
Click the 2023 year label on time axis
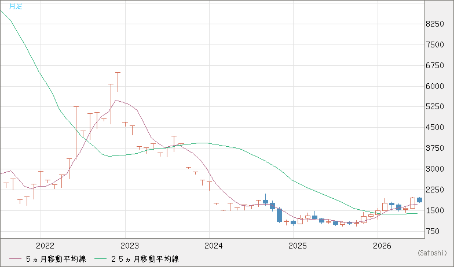pyautogui.click(x=130, y=246)
